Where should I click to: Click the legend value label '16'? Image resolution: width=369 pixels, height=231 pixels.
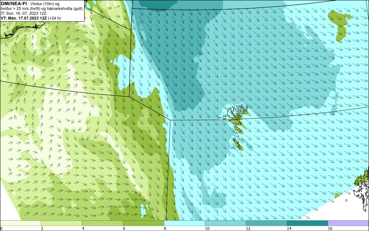pos(330,228)
